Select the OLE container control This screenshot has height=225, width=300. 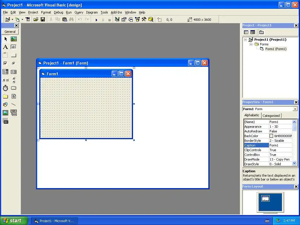click(6, 121)
